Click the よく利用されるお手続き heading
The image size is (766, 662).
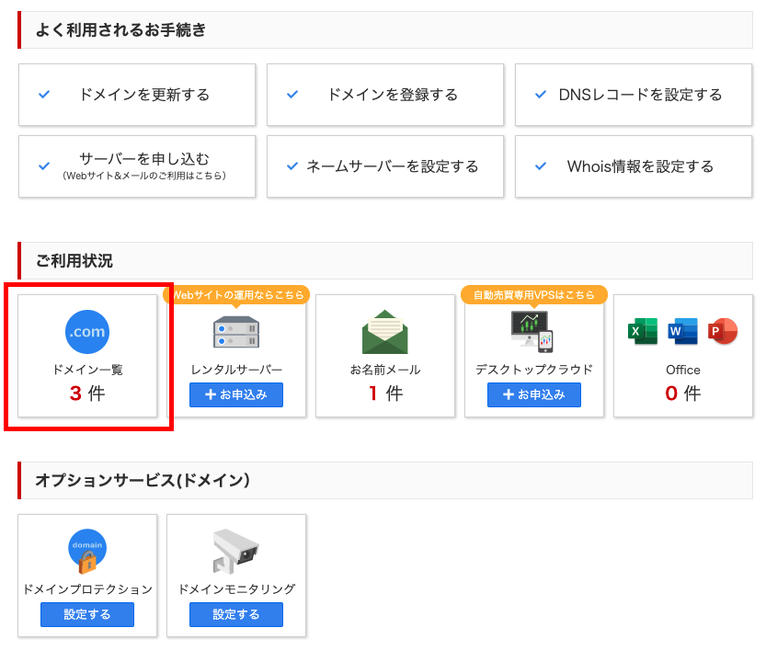pos(120,30)
